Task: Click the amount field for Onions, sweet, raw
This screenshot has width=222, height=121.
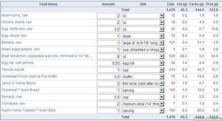Action: coord(109,23)
